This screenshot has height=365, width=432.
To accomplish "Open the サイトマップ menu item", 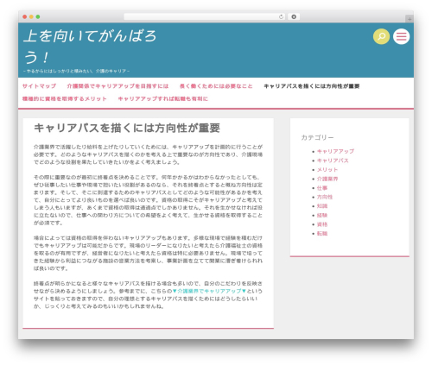I will tap(39, 86).
